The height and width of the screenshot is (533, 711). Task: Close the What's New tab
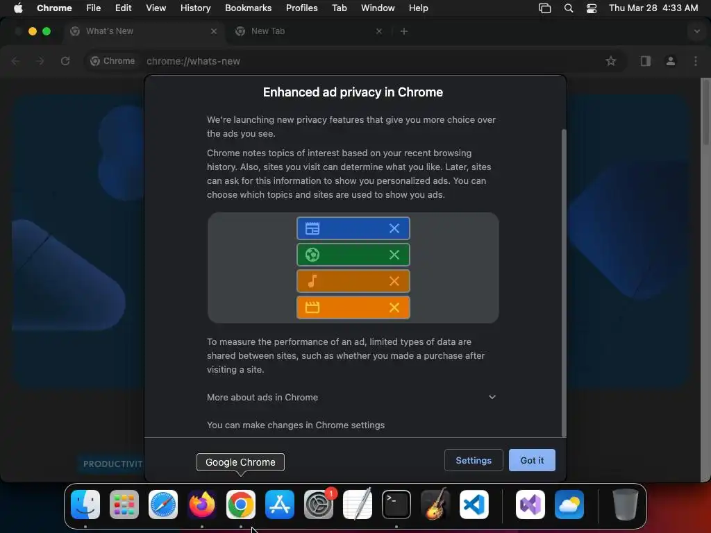(x=214, y=31)
